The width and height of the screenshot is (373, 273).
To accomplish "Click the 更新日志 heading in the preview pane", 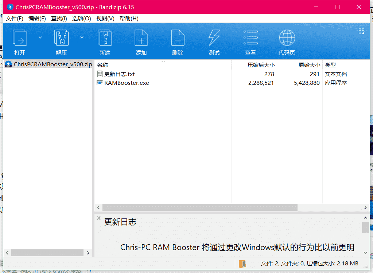I will [120, 222].
